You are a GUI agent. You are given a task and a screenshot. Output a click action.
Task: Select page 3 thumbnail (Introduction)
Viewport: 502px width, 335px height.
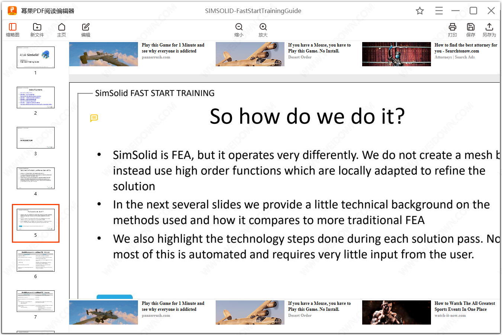(36, 138)
